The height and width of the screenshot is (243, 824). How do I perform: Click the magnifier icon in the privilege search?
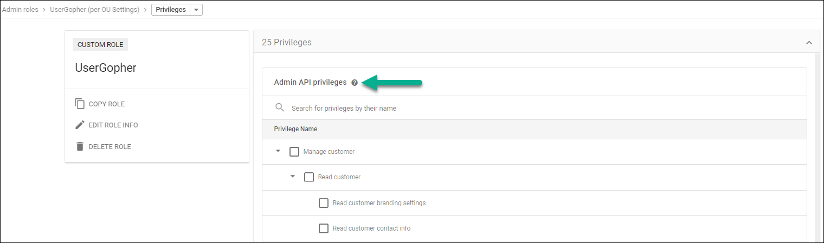(x=280, y=107)
